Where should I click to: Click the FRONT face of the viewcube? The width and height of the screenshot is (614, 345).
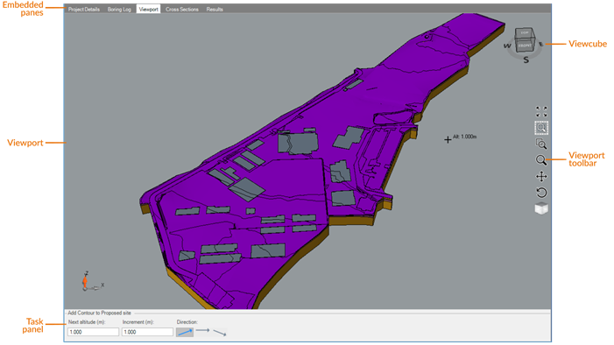click(525, 46)
